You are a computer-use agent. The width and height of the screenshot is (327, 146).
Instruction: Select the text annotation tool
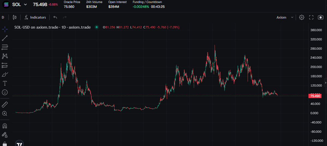pyautogui.click(x=5, y=83)
